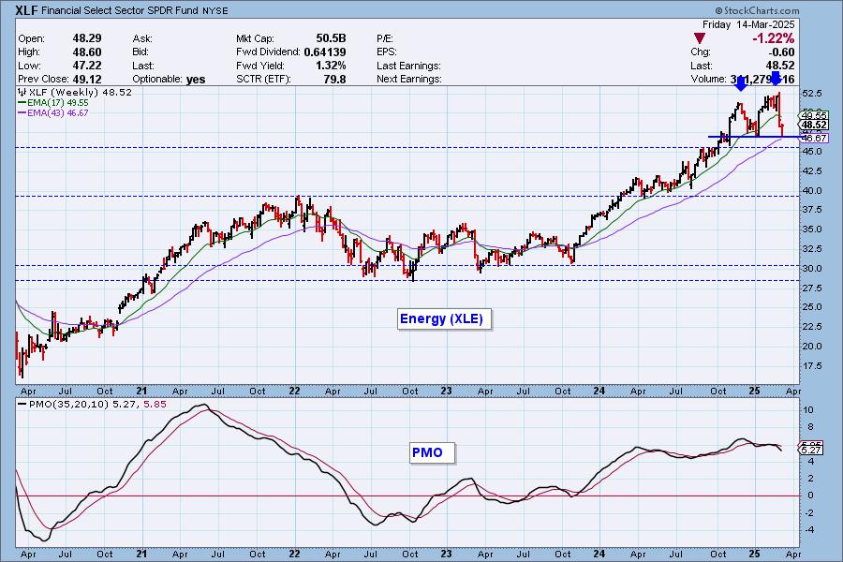Click the green EMA(17) 49.55 legend entry
Screen dimensions: 843x562
click(53, 102)
